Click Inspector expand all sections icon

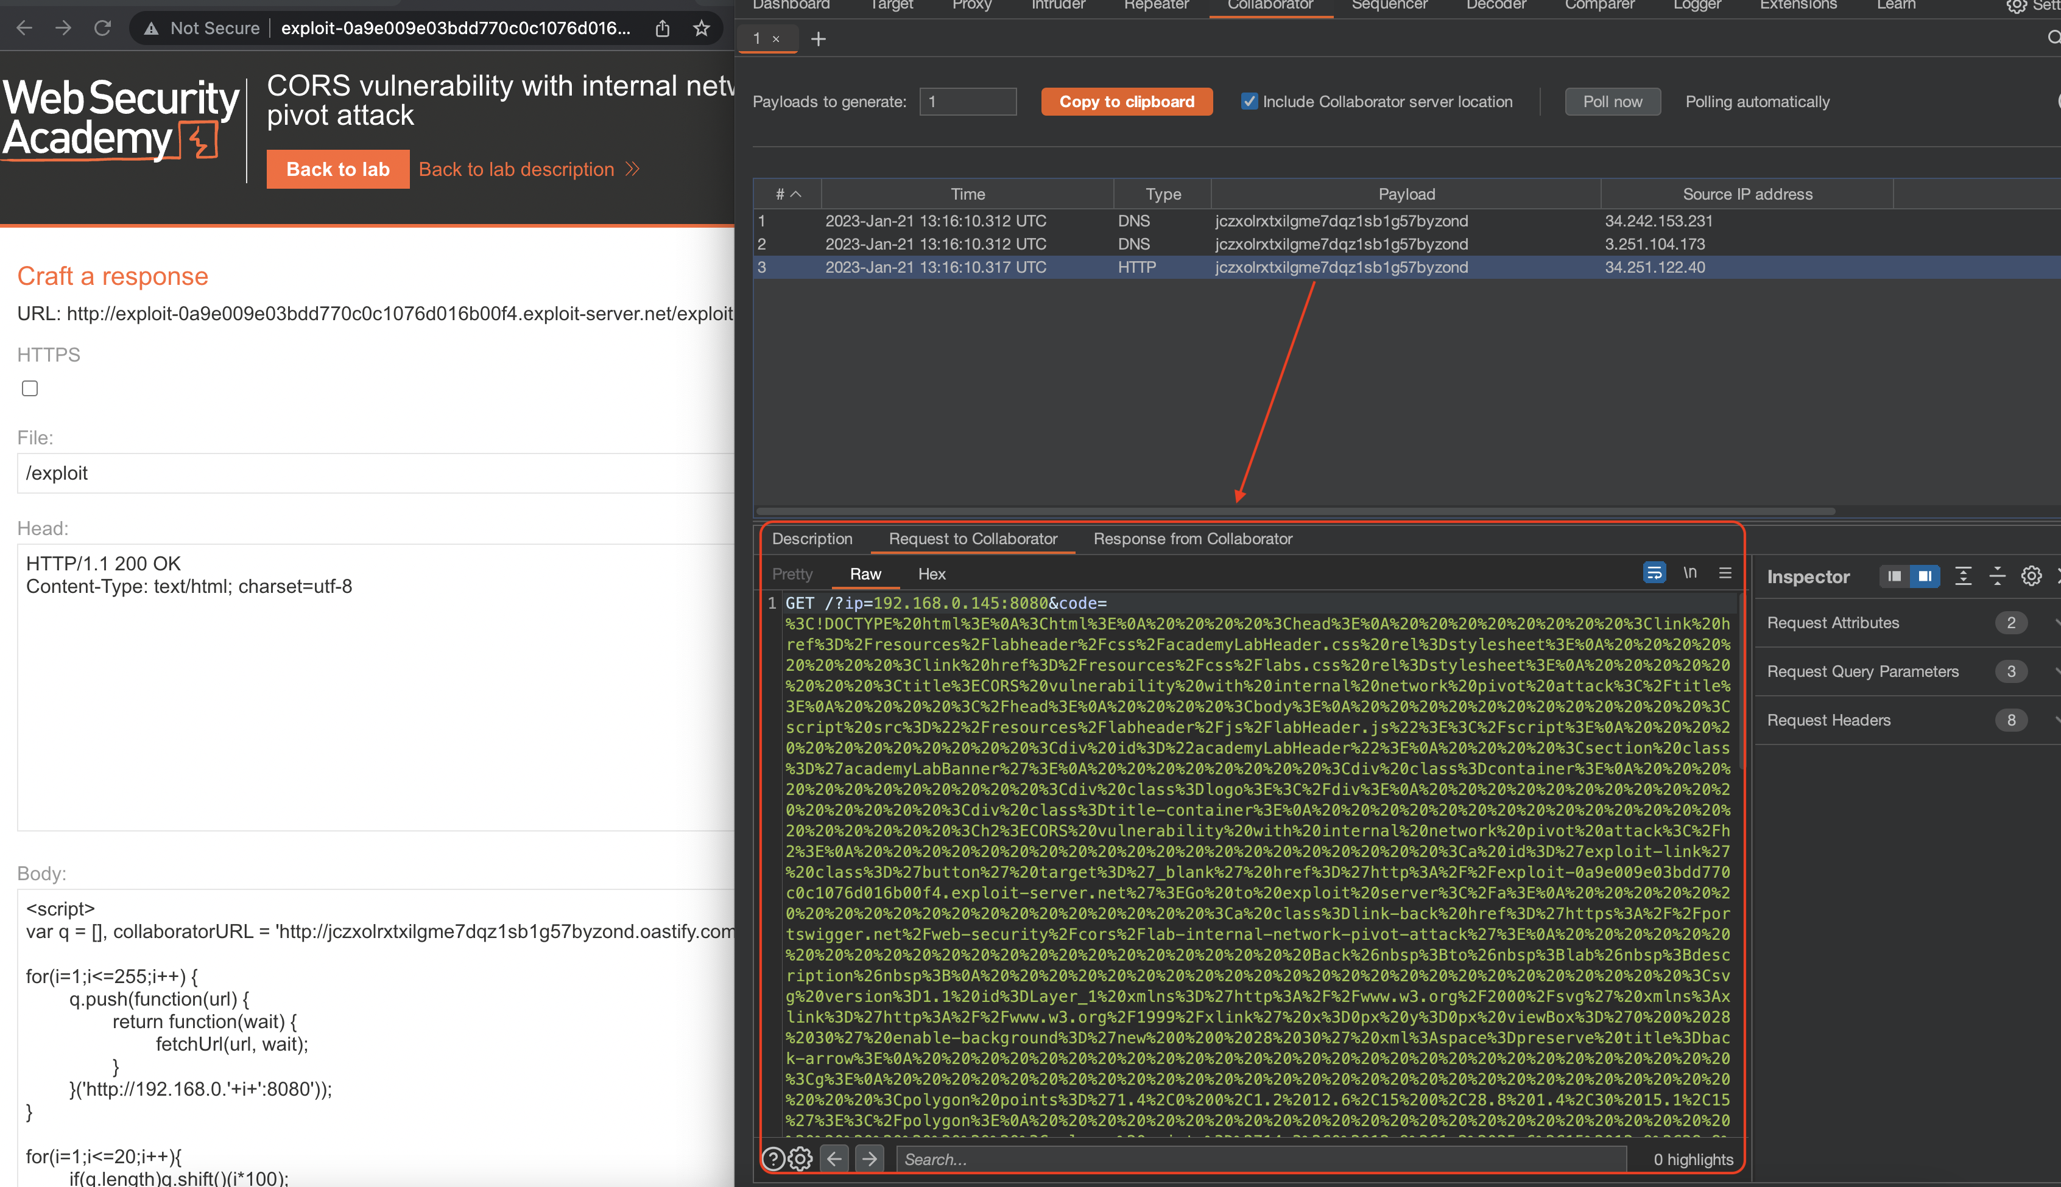click(x=1963, y=576)
